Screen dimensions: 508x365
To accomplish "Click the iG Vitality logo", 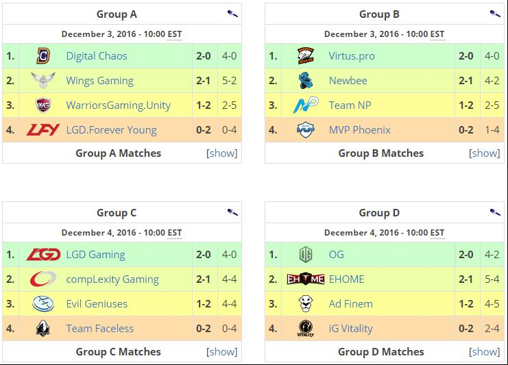I will [x=306, y=329].
